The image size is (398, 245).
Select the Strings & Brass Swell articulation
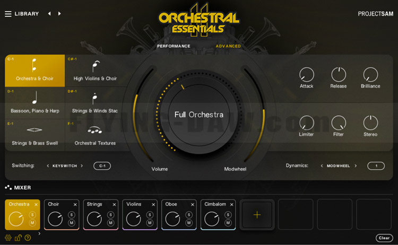(35, 135)
